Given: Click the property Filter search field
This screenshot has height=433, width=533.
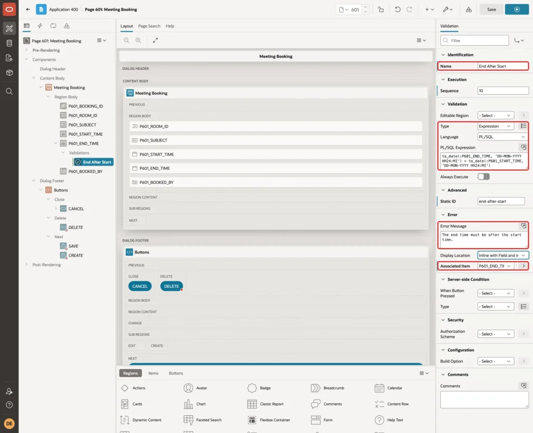Looking at the screenshot, I should click(x=475, y=41).
